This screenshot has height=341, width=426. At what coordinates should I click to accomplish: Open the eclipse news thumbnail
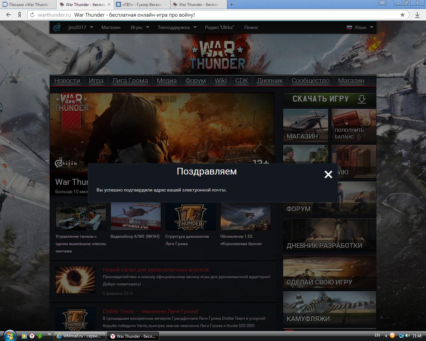[75, 280]
